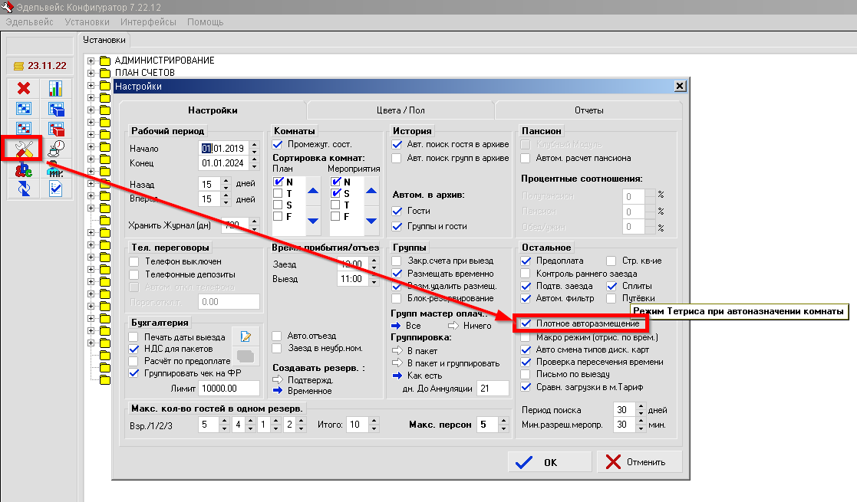This screenshot has height=502, width=857.
Task: Click move-up blue arrow in План sorting
Action: click(x=312, y=192)
